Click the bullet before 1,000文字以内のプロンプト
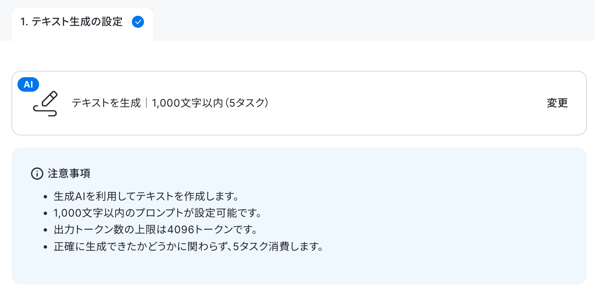Screen dimensions: 595x288 pyautogui.click(x=46, y=213)
